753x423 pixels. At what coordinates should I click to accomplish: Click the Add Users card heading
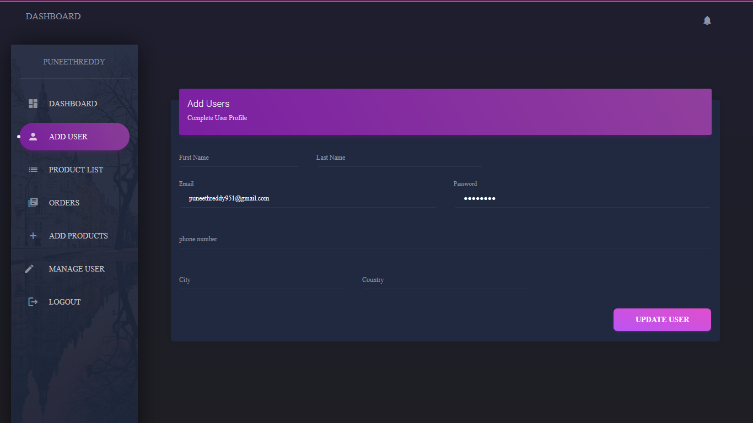point(208,104)
